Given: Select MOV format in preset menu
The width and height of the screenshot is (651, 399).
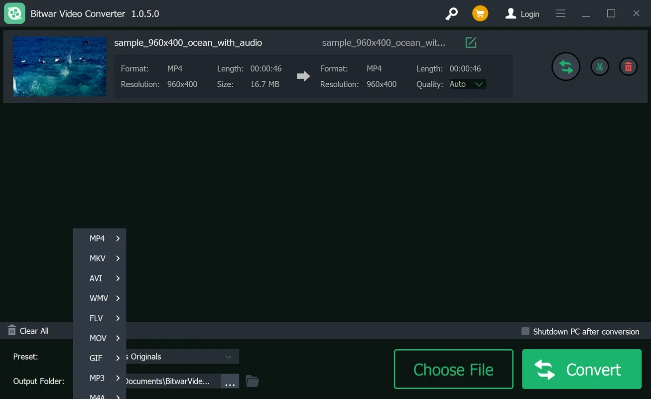Looking at the screenshot, I should click(100, 338).
